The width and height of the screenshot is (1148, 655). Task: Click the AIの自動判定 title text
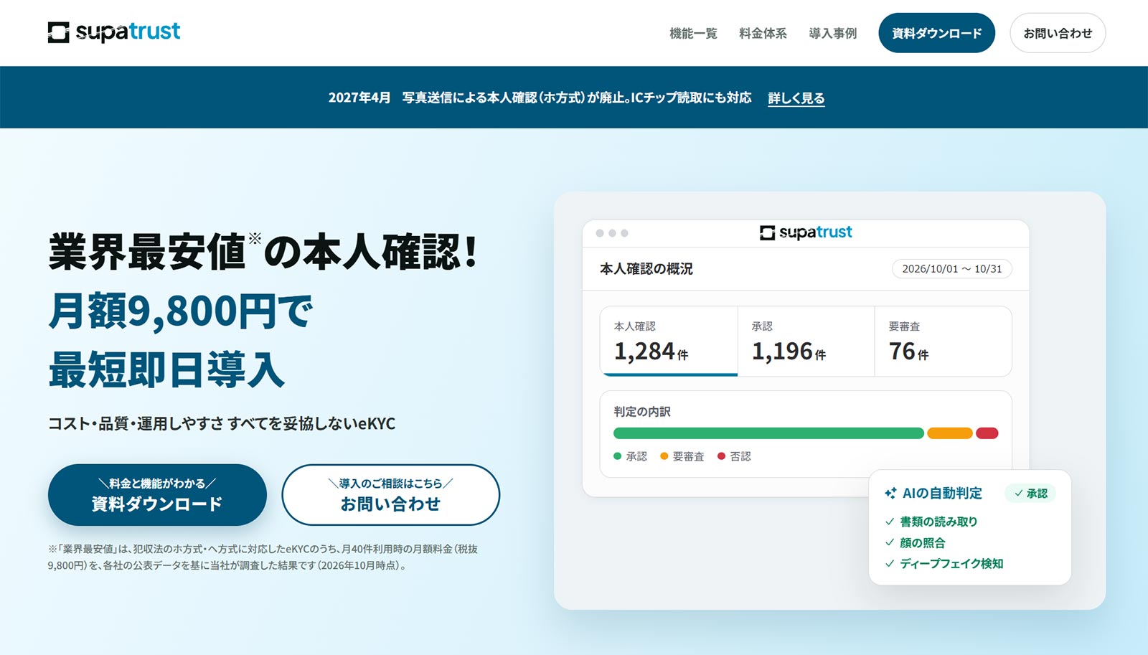coord(942,493)
